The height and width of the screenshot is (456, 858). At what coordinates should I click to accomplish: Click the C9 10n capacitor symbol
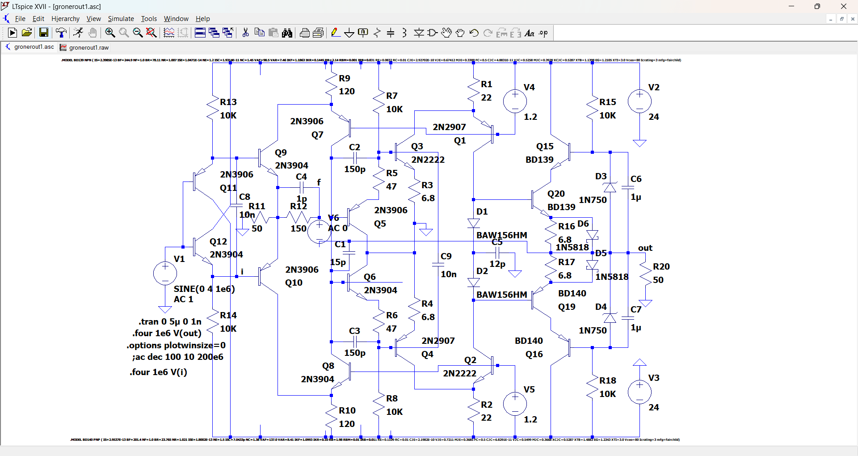coord(438,264)
